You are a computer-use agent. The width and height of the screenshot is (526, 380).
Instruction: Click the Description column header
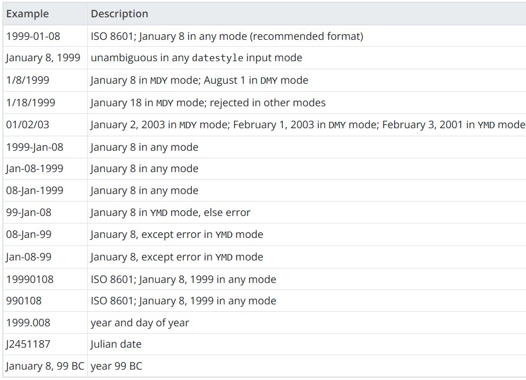(x=120, y=14)
